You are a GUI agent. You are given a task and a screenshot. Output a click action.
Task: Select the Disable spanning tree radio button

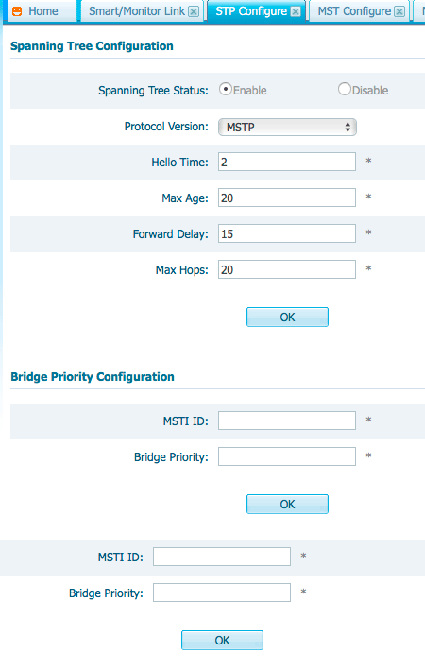tap(345, 90)
